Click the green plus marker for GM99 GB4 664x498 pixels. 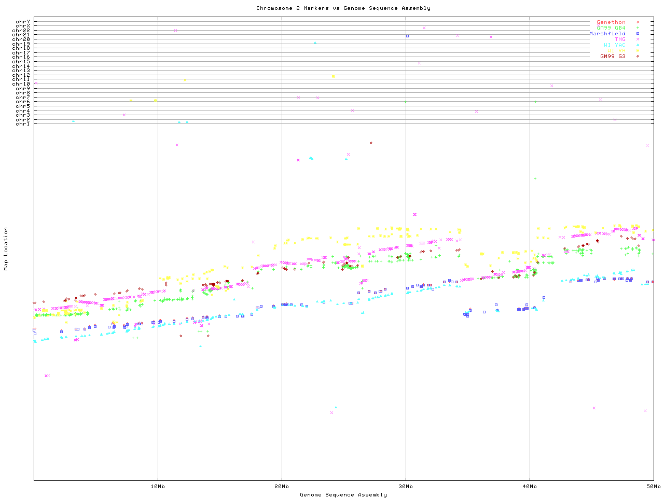click(x=638, y=28)
